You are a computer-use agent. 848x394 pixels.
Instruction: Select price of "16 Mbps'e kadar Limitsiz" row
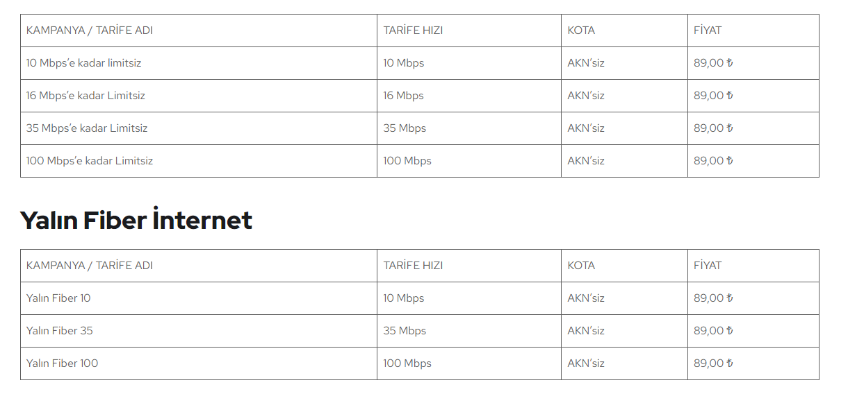click(x=713, y=96)
